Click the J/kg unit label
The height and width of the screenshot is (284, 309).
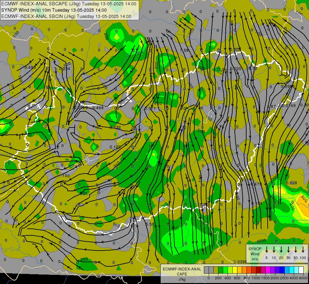[x=182, y=279]
